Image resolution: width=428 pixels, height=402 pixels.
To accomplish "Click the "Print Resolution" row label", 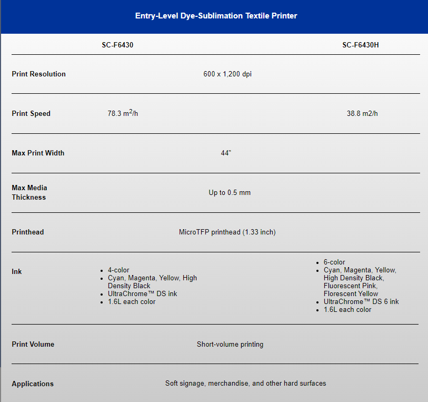I will [x=38, y=74].
